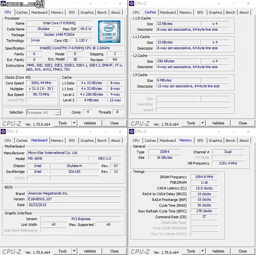Click Validate button in top-left window

pos(90,123)
